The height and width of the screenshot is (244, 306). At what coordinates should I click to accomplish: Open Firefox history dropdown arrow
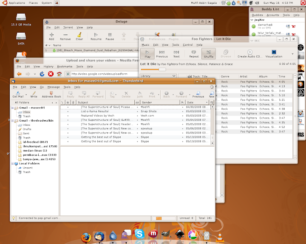click(35, 74)
